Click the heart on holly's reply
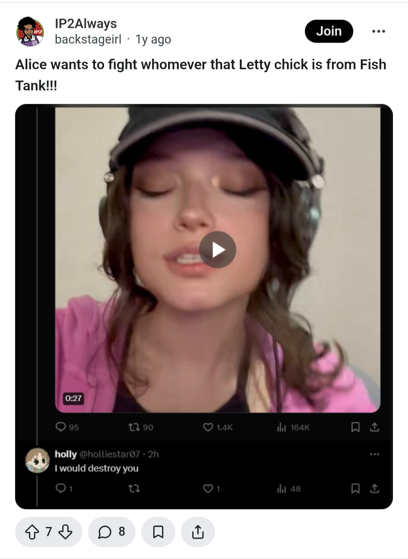 click(208, 488)
